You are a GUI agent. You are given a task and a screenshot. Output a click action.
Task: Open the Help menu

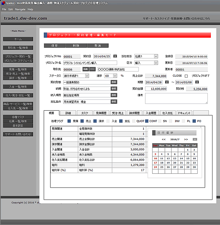tap(30, 9)
